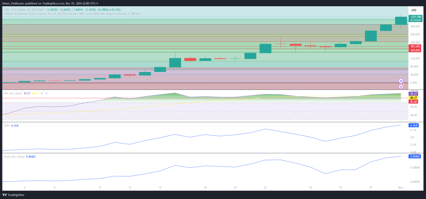Click date 18 on the time axis

pos(205,188)
